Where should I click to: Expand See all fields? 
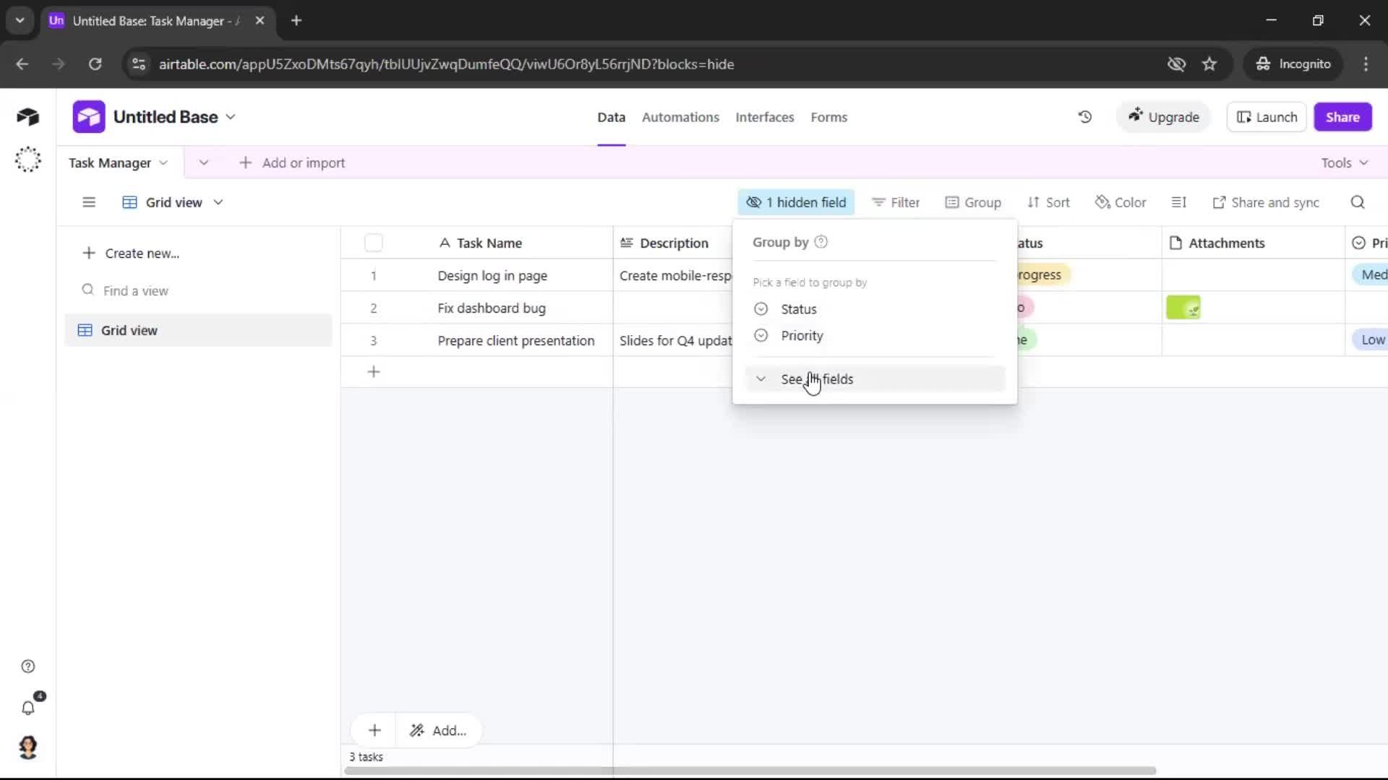coord(875,379)
